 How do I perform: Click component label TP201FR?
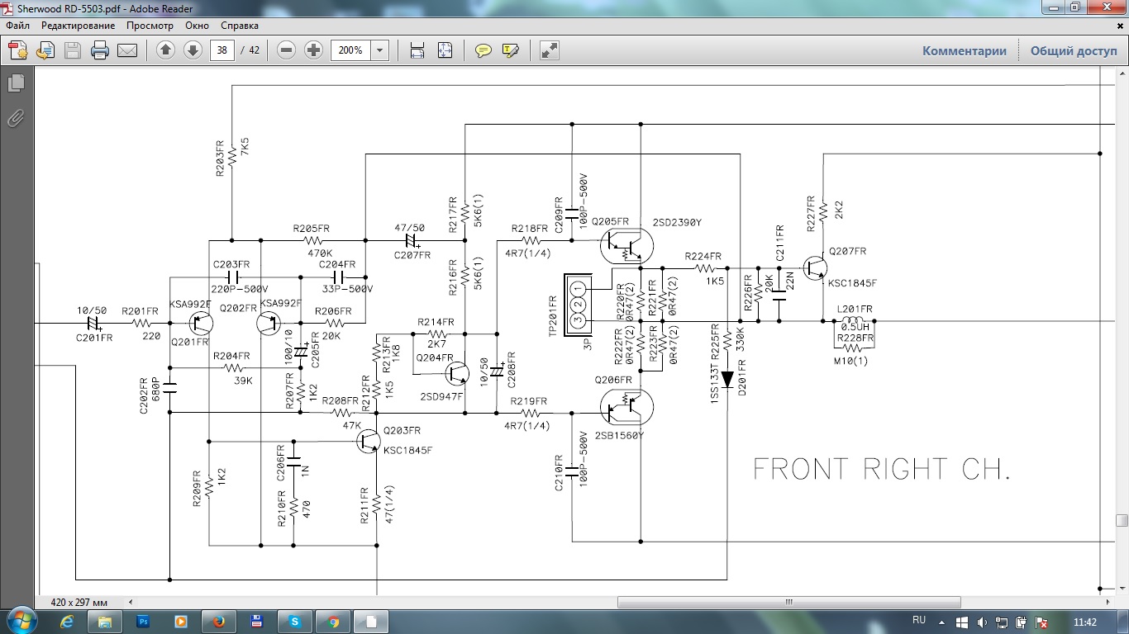(554, 315)
